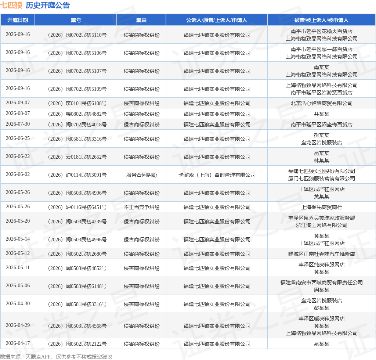Select defendant 上海榴先商贸商行
The image size is (376, 360).
click(322, 208)
